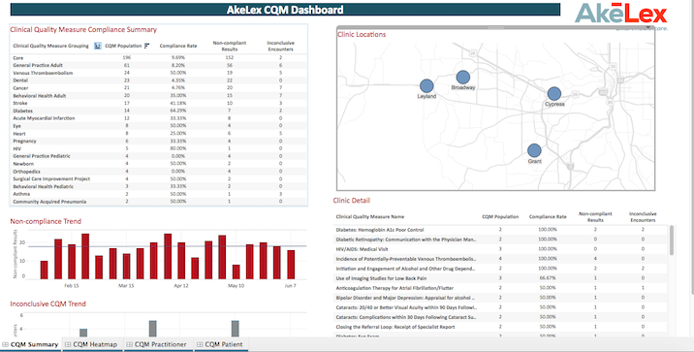The image size is (694, 352).
Task: Select the Community Acquired Pneumonia row
Action: pyautogui.click(x=158, y=202)
